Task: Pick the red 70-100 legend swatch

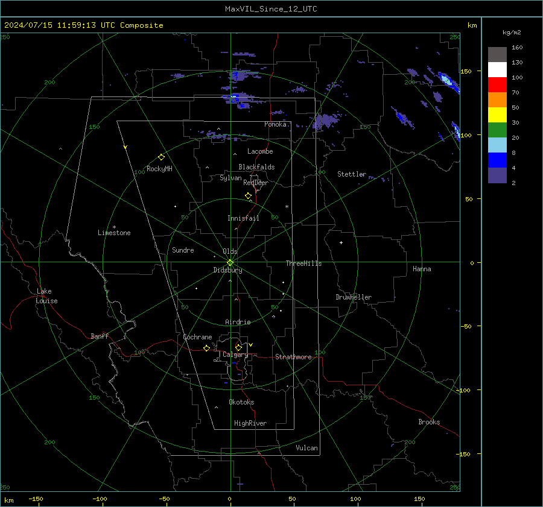Action: 497,85
